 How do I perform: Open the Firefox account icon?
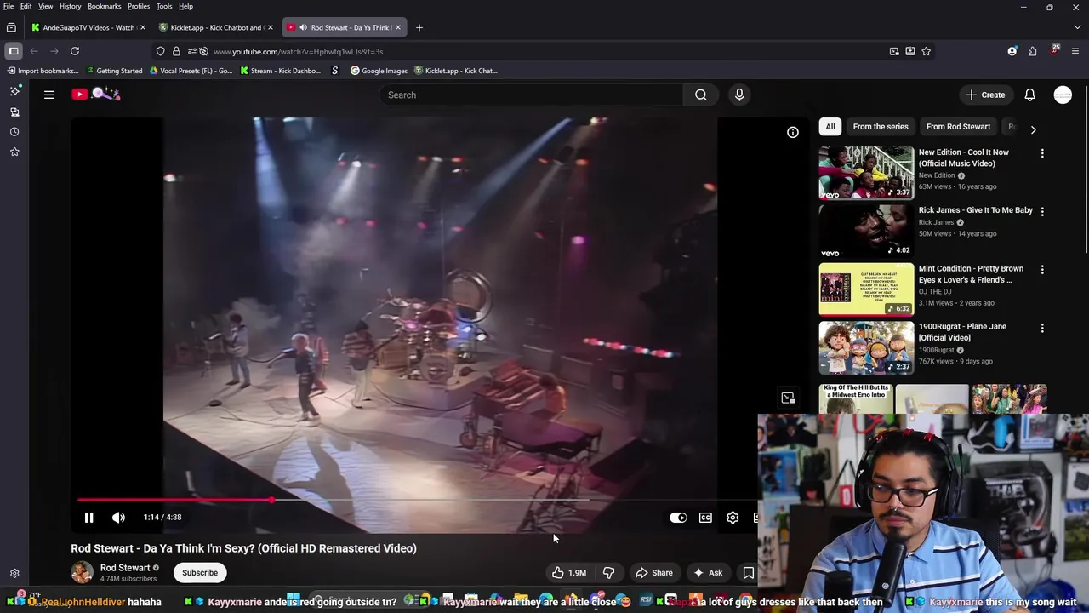click(1012, 51)
